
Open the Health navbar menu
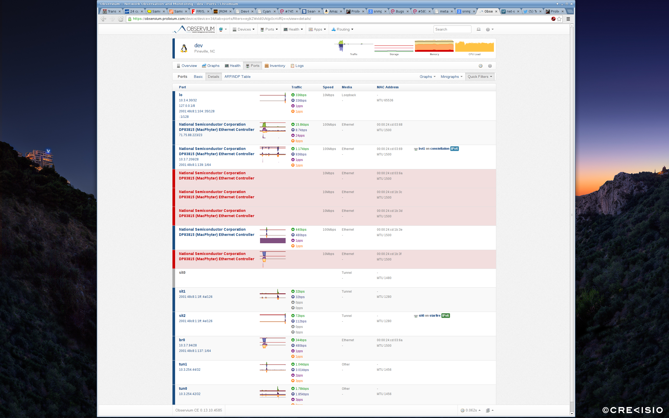pos(293,29)
